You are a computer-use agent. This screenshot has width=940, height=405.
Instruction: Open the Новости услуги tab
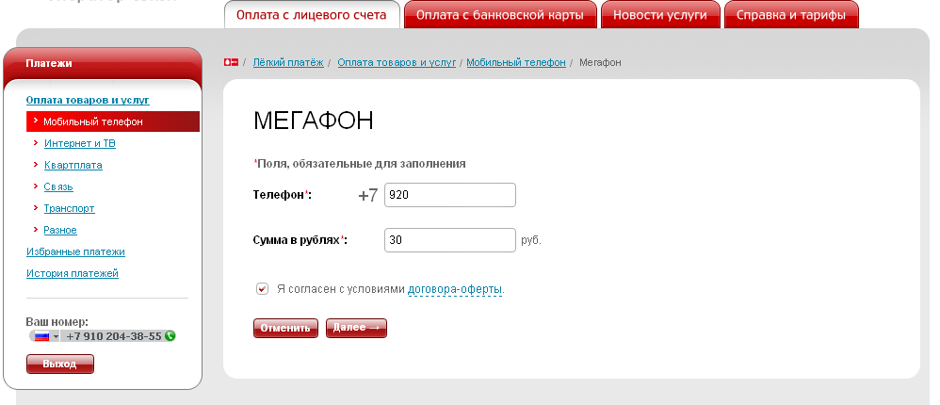pyautogui.click(x=660, y=15)
